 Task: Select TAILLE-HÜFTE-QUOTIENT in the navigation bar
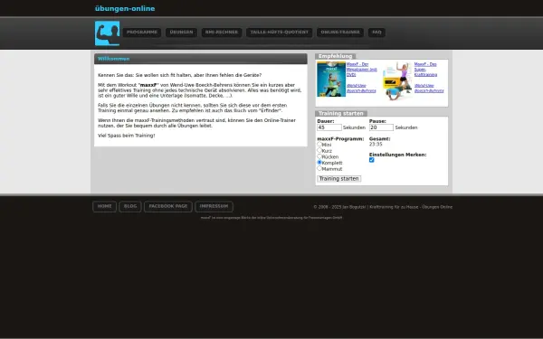(279, 33)
